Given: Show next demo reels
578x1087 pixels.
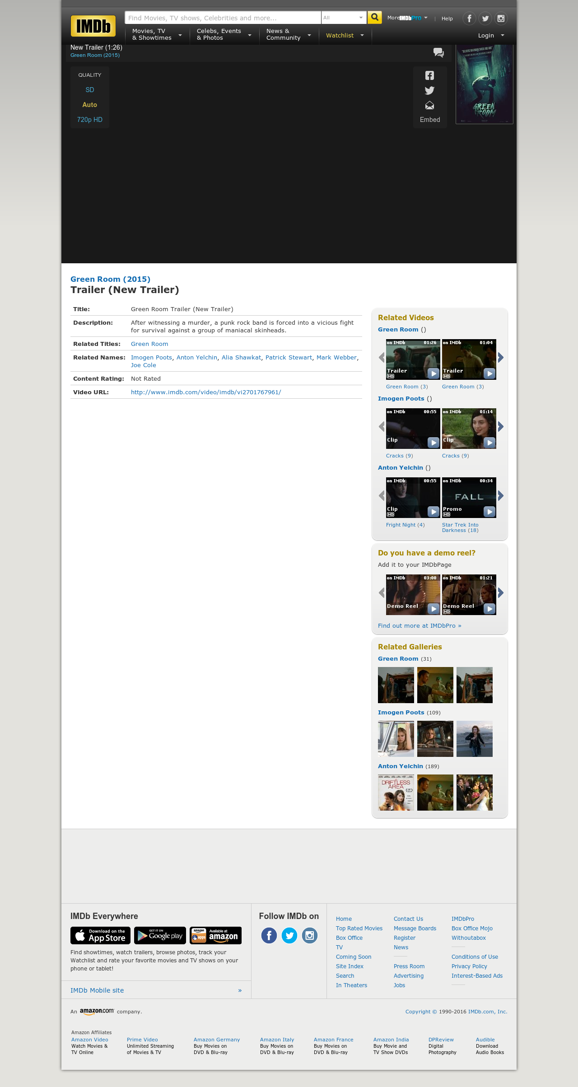Looking at the screenshot, I should (500, 593).
